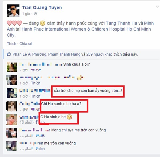Share the post via Chia sẻ
The height and width of the screenshot is (157, 160).
(26, 44)
